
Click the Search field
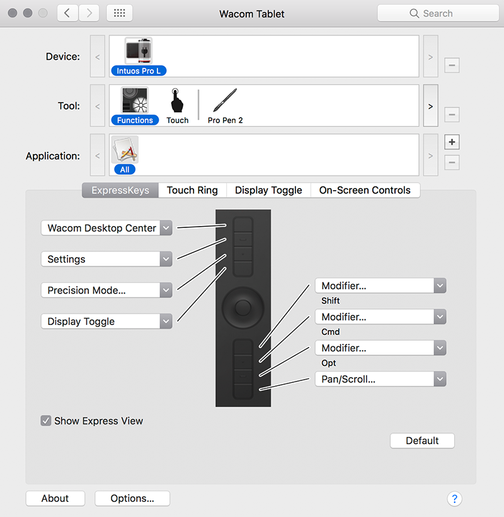click(438, 13)
